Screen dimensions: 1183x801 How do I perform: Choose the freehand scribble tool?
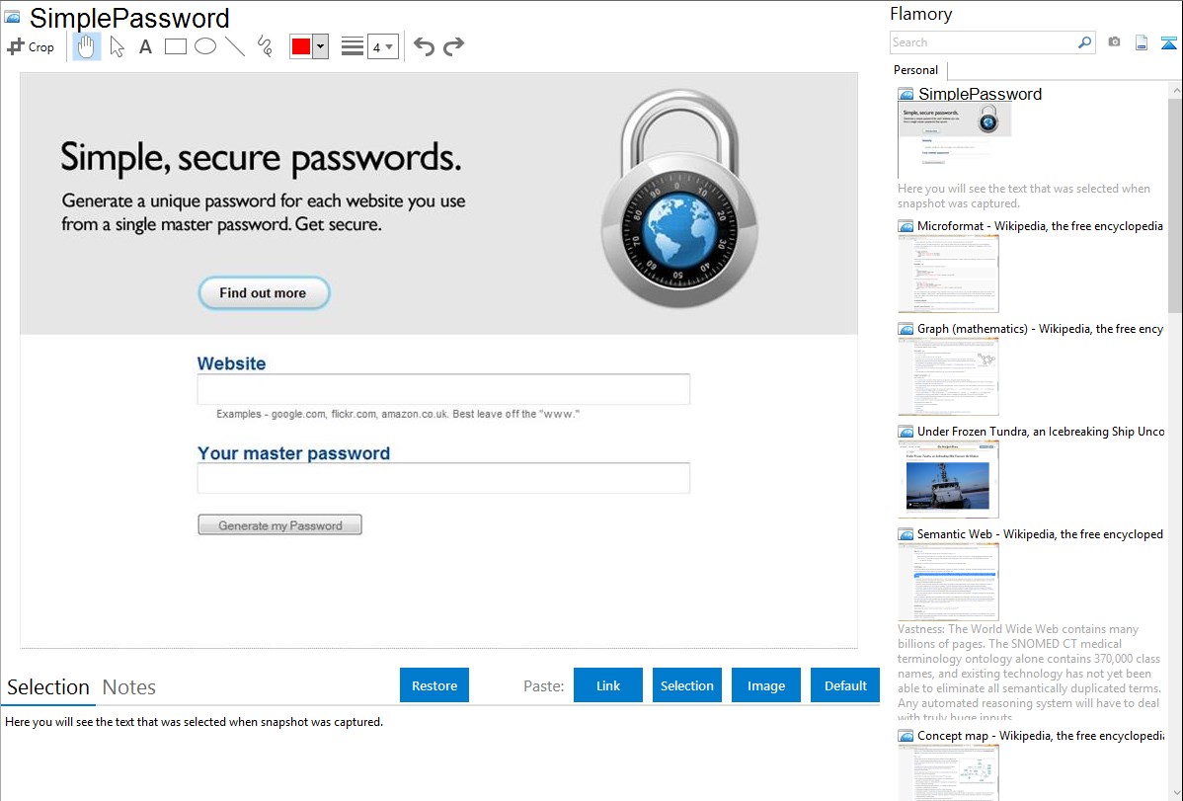[x=265, y=46]
